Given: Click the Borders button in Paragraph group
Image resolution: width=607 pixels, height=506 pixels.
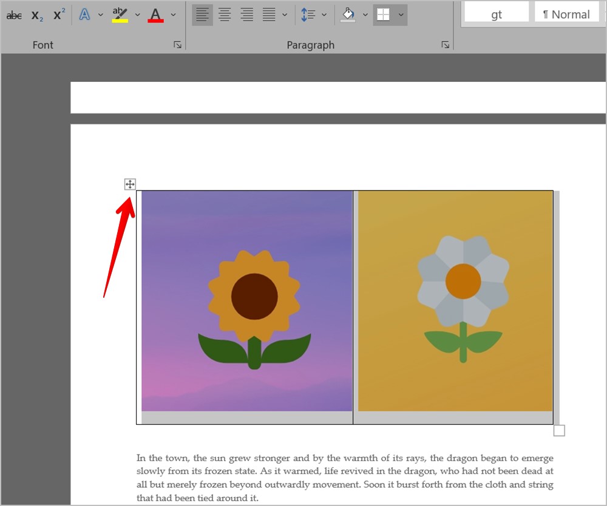Looking at the screenshot, I should tap(385, 15).
